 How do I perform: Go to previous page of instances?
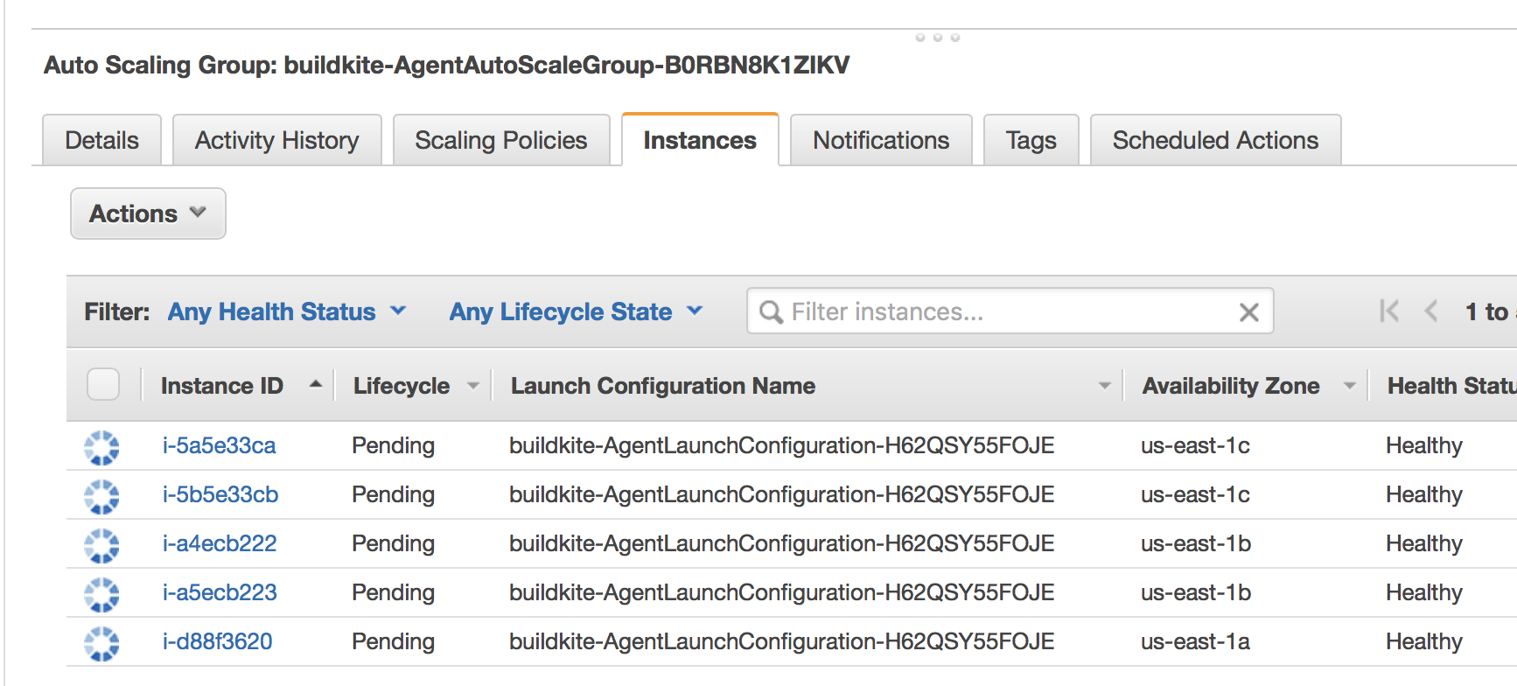click(1431, 311)
